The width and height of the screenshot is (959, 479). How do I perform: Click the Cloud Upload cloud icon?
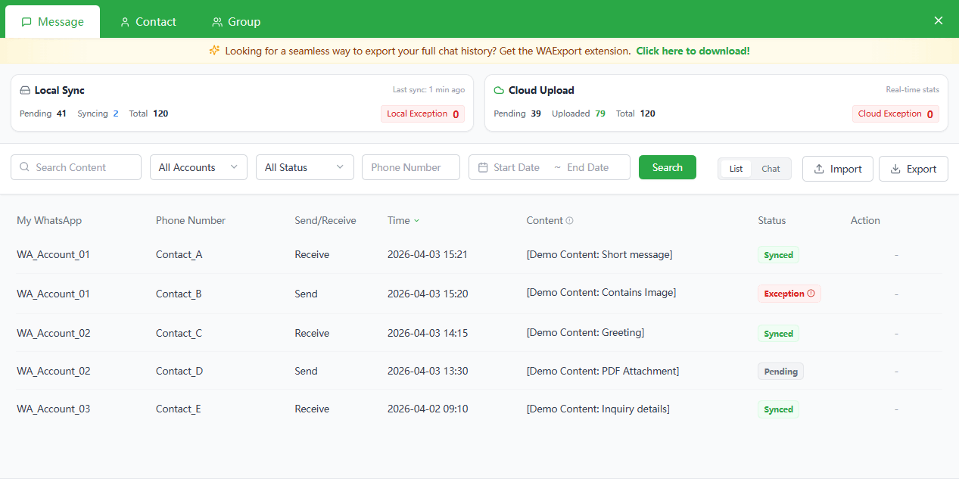(499, 90)
